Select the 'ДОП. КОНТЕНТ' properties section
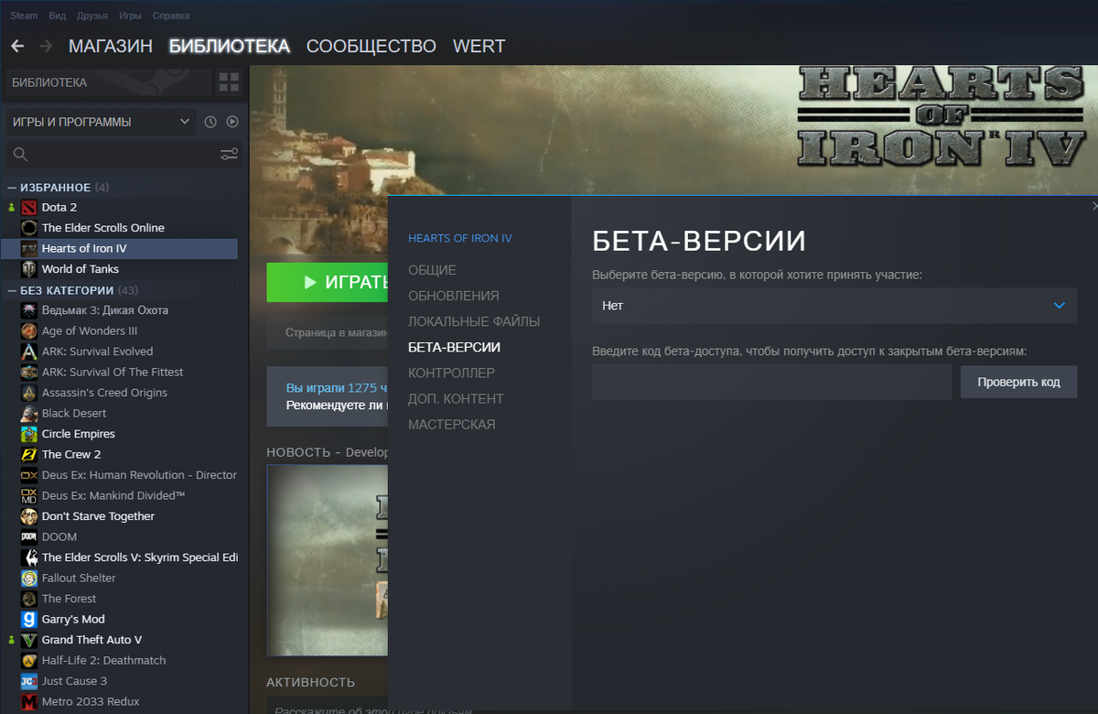 point(456,398)
